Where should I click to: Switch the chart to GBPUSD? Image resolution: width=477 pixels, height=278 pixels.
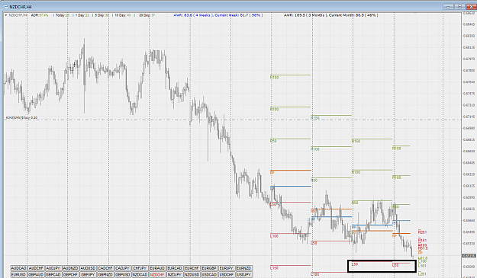tap(123, 275)
